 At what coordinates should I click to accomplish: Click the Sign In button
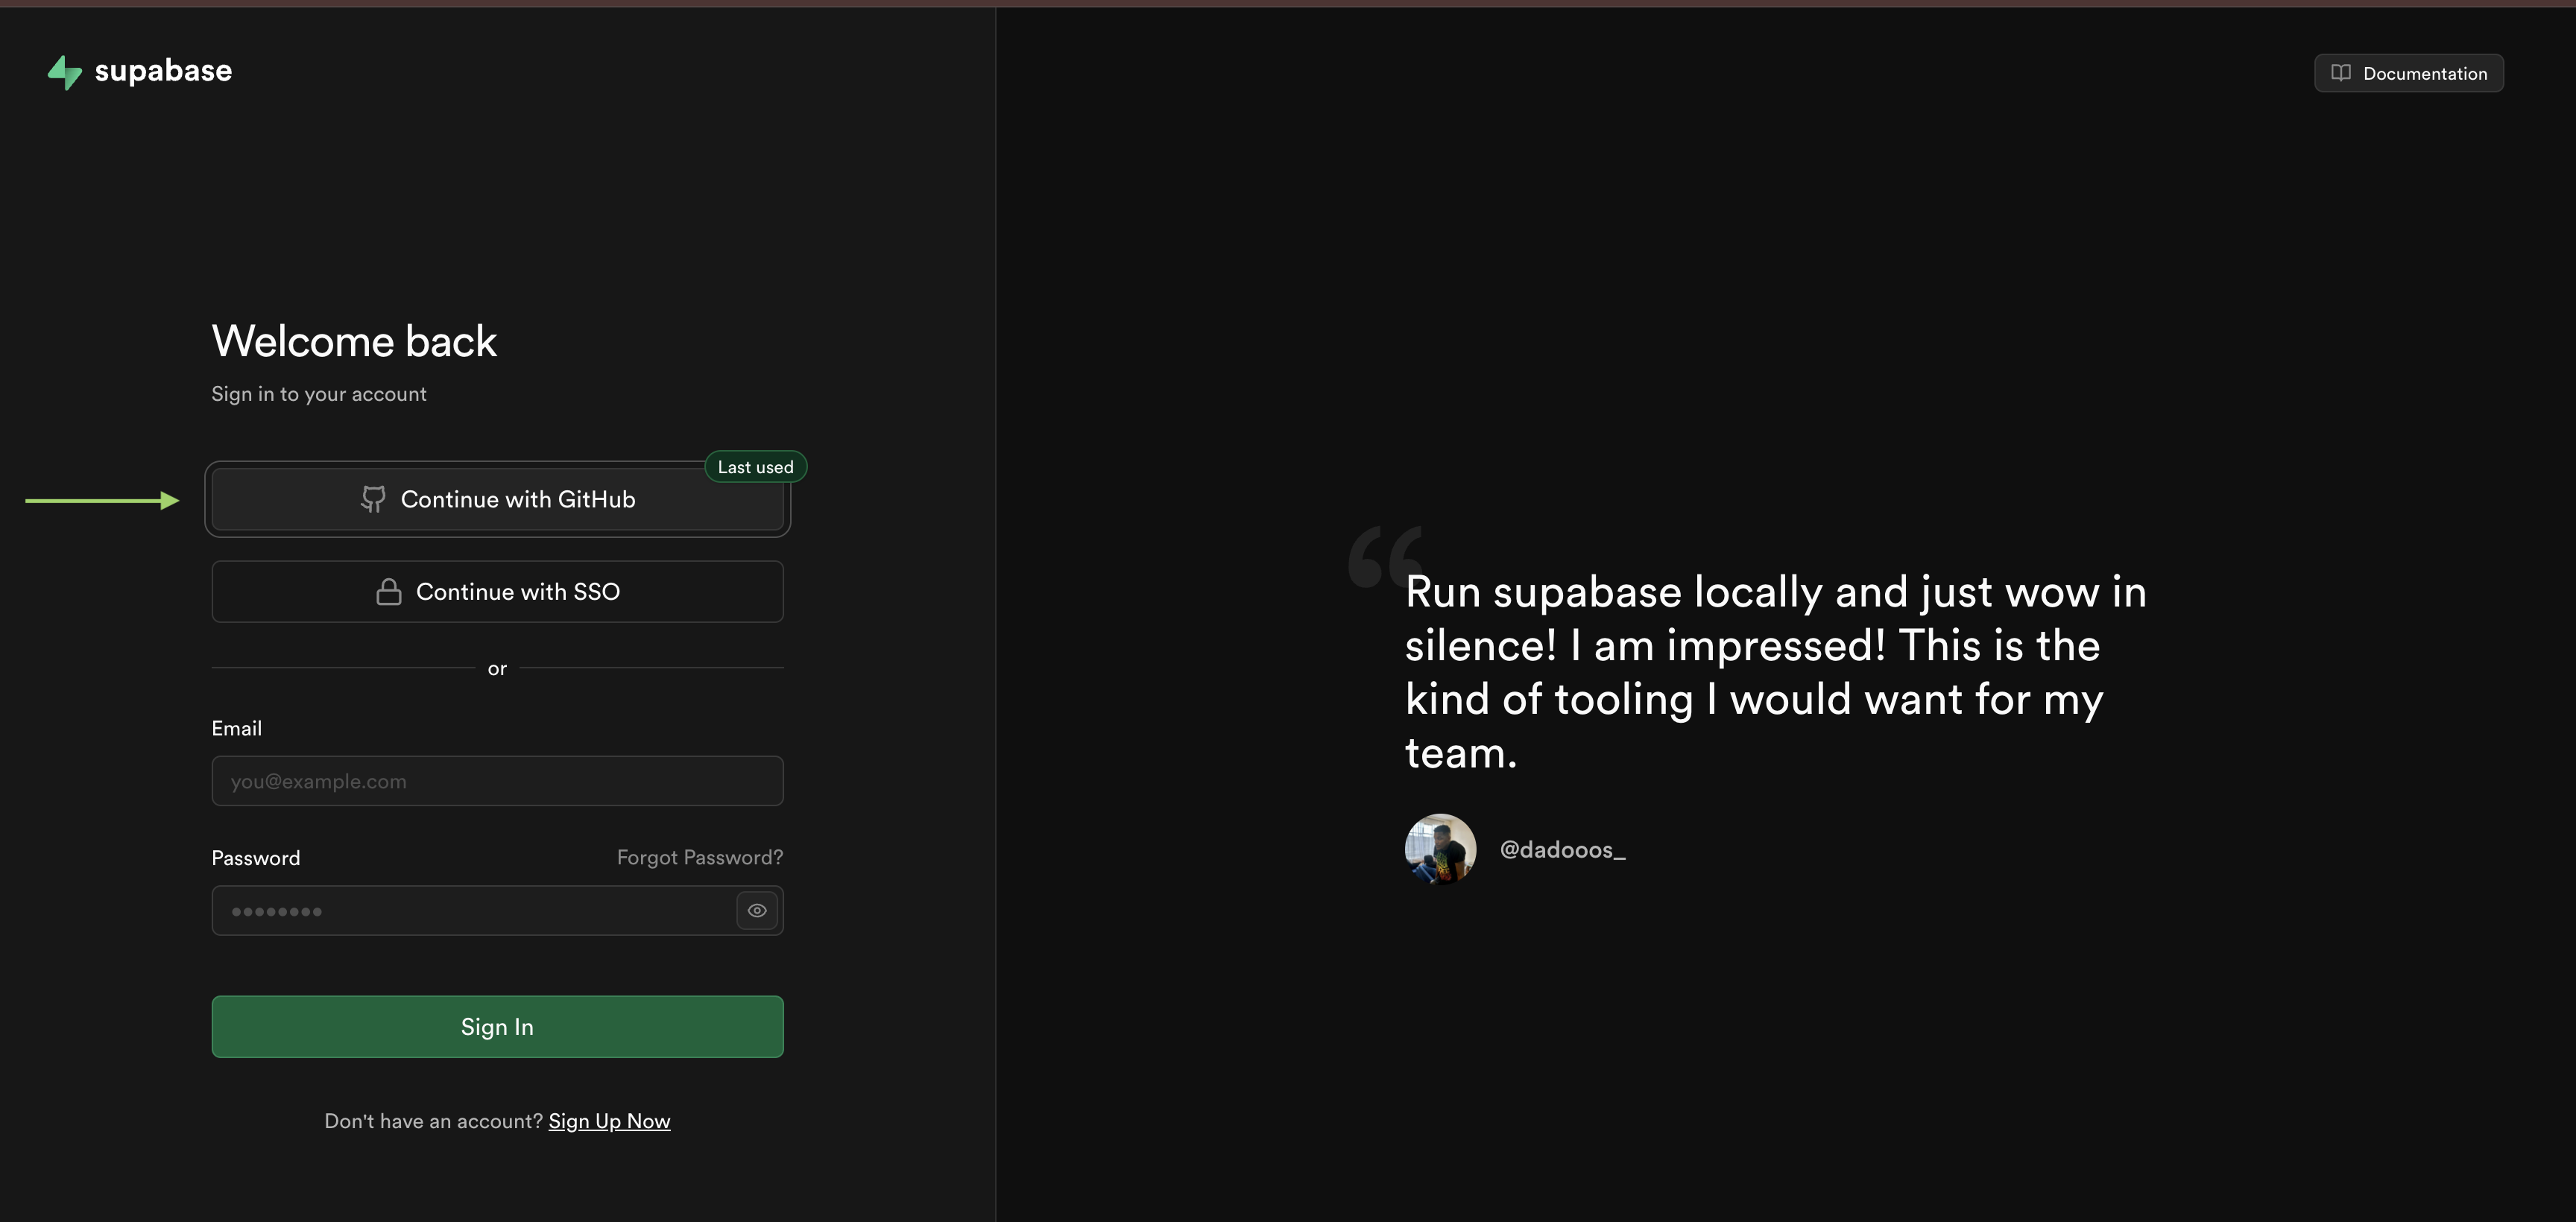(x=497, y=1026)
